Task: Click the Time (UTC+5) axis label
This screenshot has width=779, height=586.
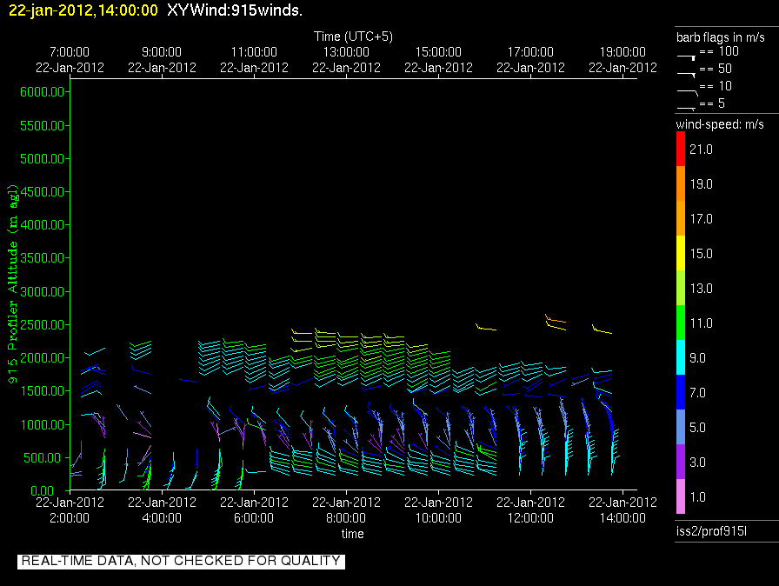Action: (353, 37)
